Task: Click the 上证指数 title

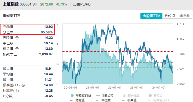Action: (x=10, y=4)
